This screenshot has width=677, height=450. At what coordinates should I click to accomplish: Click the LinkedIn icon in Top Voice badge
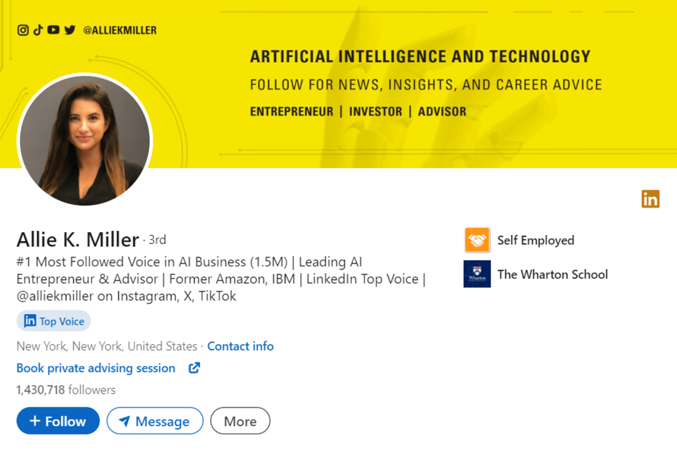tap(30, 321)
